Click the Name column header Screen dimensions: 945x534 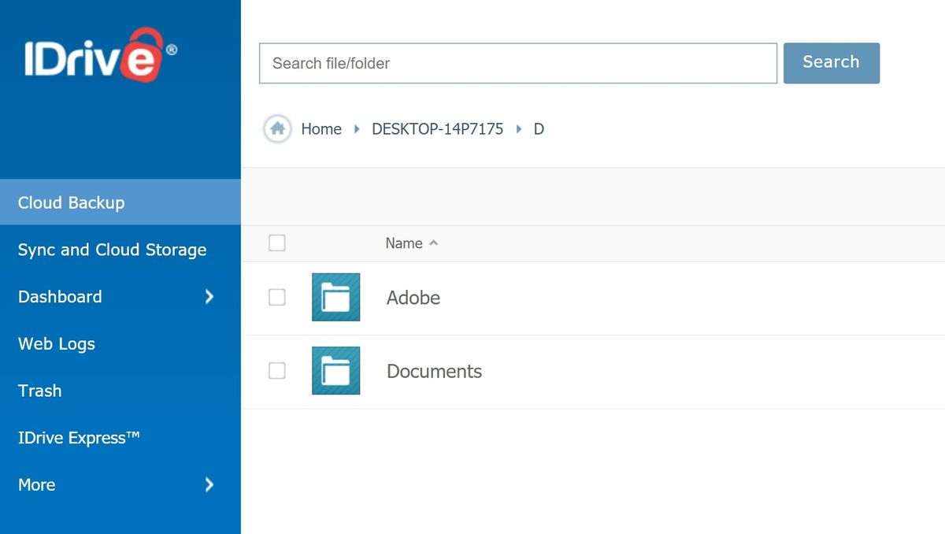[403, 243]
